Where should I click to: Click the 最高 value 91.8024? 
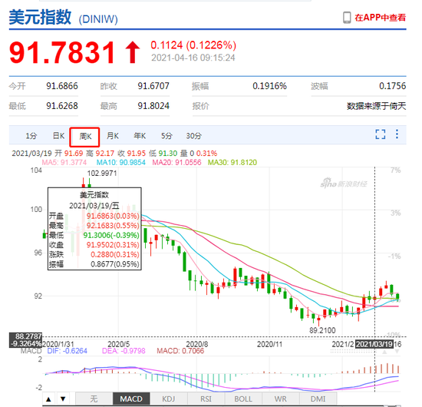click(x=153, y=106)
